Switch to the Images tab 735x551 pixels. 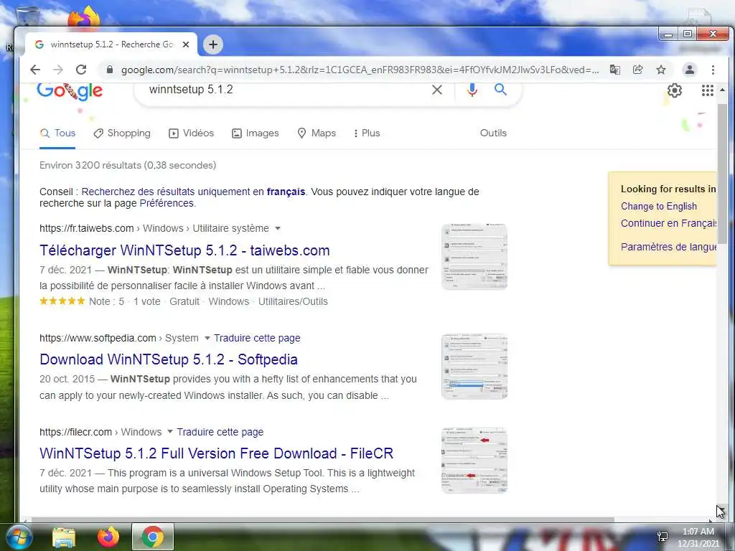click(x=256, y=133)
